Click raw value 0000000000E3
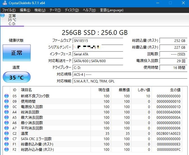 coord(169,144)
